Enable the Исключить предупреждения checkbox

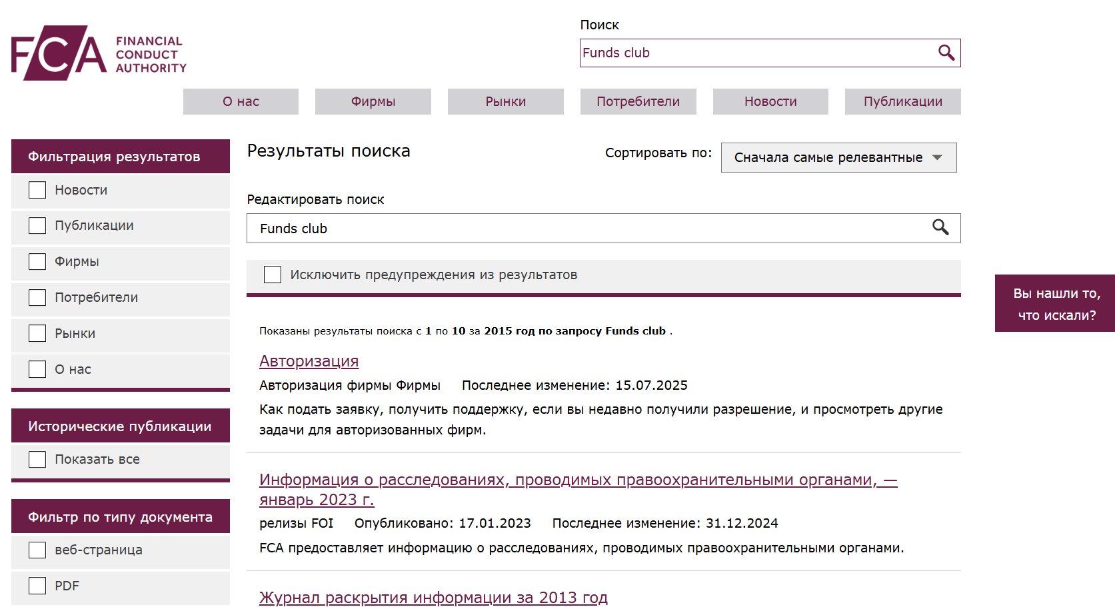[273, 275]
